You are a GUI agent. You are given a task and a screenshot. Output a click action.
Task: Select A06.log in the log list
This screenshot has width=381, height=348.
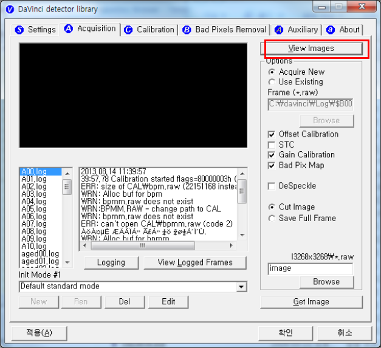click(x=40, y=217)
